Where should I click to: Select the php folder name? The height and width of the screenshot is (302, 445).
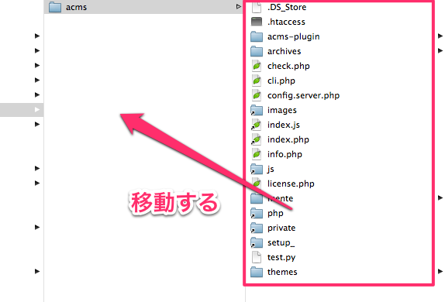pos(275,213)
